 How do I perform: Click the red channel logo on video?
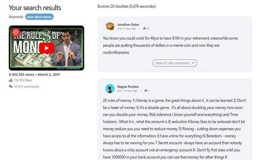coord(16,32)
